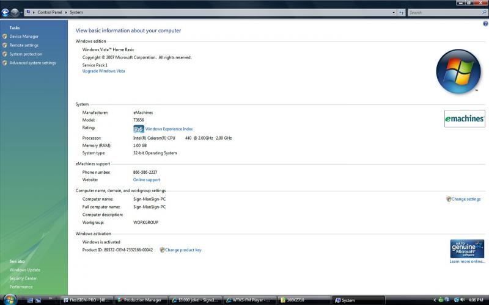The height and width of the screenshot is (305, 489).
Task: Switch to 100KZ710 folder taskbar button
Action: [304, 300]
